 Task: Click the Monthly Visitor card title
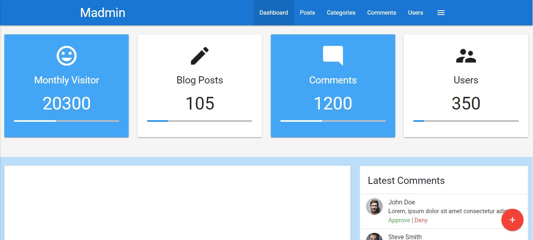66,80
